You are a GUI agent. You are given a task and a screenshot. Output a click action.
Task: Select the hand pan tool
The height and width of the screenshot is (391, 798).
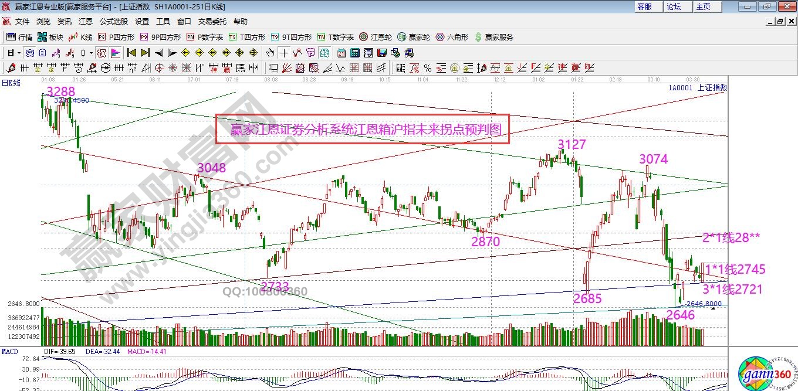point(270,53)
